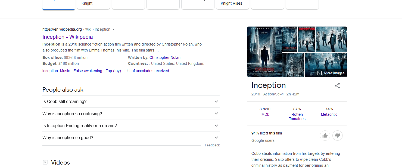The image size is (402, 167).
Task: Open More images button
Action: (331, 73)
